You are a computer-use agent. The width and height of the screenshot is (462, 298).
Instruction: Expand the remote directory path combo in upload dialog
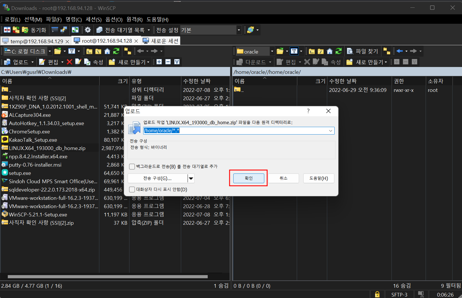(x=331, y=131)
